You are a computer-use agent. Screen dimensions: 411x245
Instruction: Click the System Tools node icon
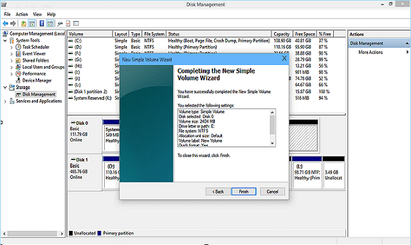coord(12,41)
